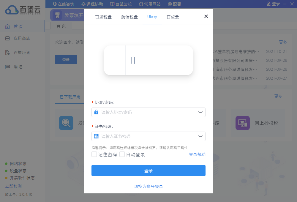Click the 发票填开 header label
The width and height of the screenshot is (297, 202).
coord(74,15)
